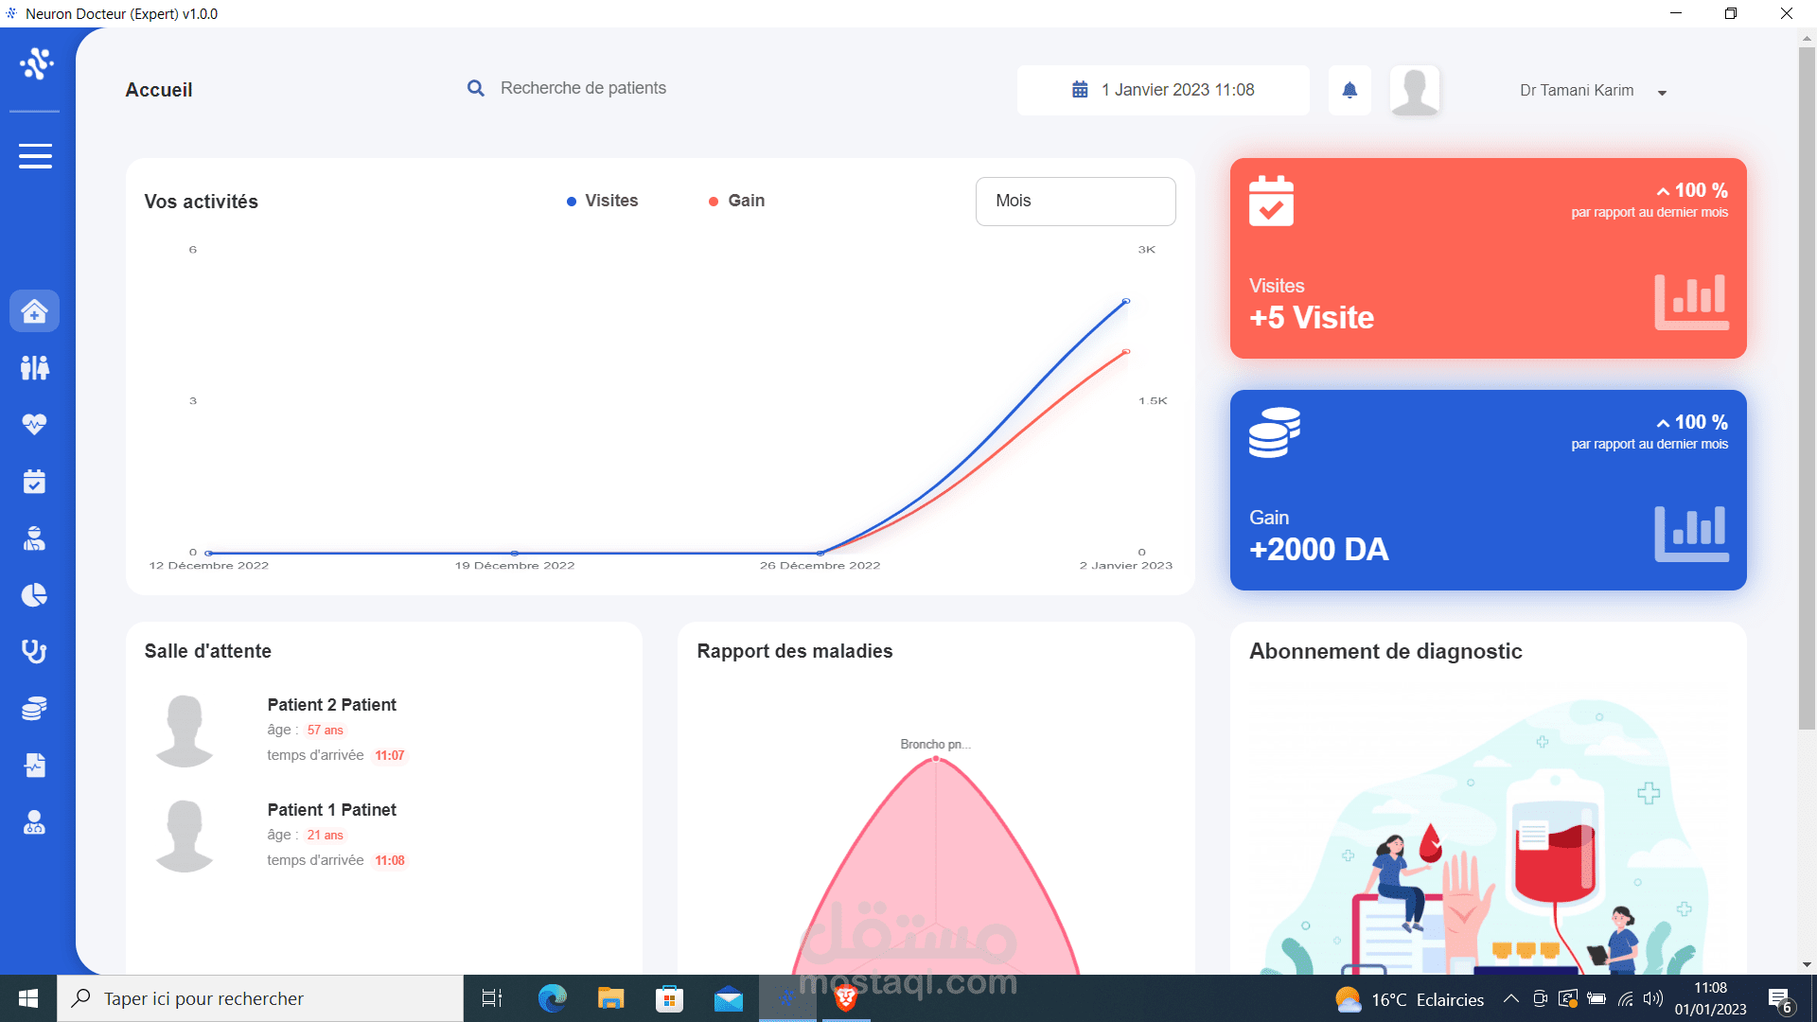Viewport: 1817px width, 1022px height.
Task: Click the red Visites summary card
Action: (1488, 258)
